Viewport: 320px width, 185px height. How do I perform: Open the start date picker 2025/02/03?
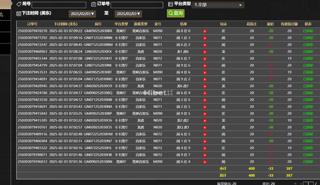(82, 14)
